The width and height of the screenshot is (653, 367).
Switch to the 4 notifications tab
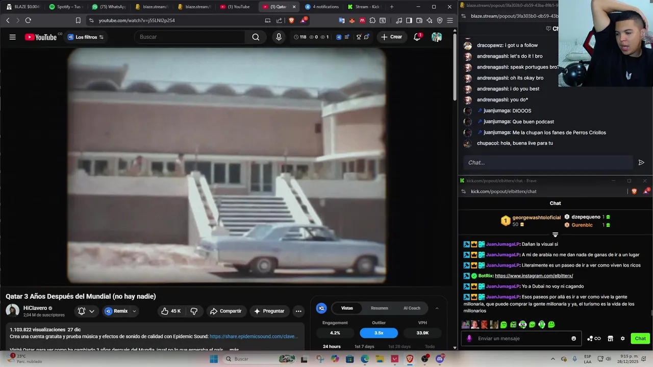(322, 7)
